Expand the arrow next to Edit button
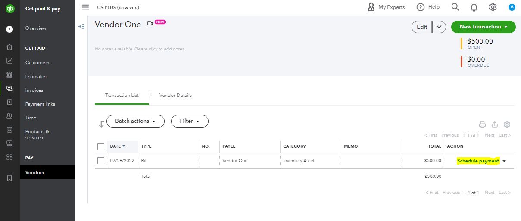521x221 pixels. (x=439, y=27)
